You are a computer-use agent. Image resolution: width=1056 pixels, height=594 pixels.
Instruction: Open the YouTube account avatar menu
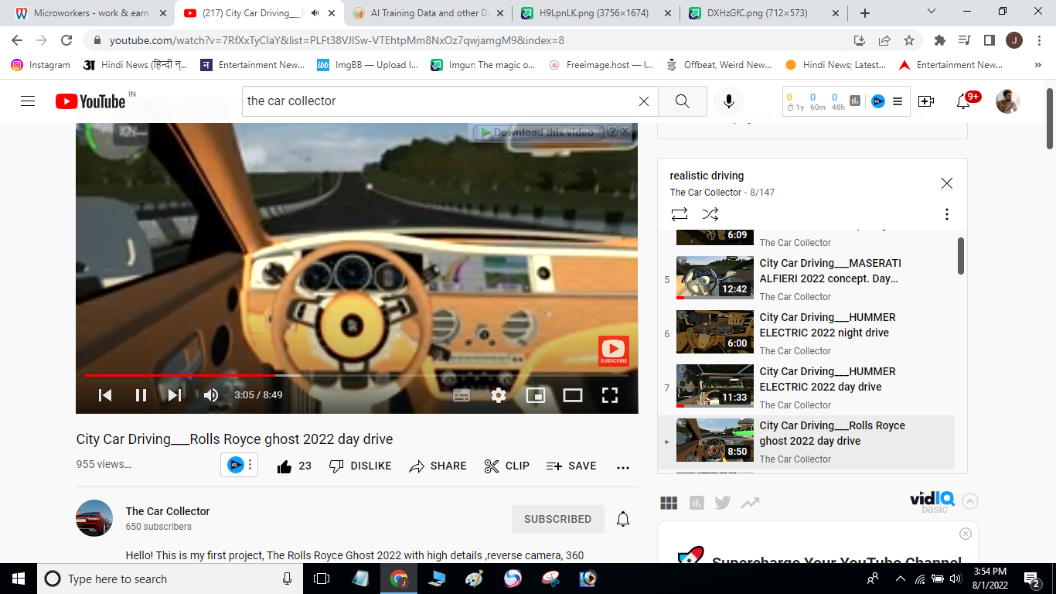[1007, 101]
